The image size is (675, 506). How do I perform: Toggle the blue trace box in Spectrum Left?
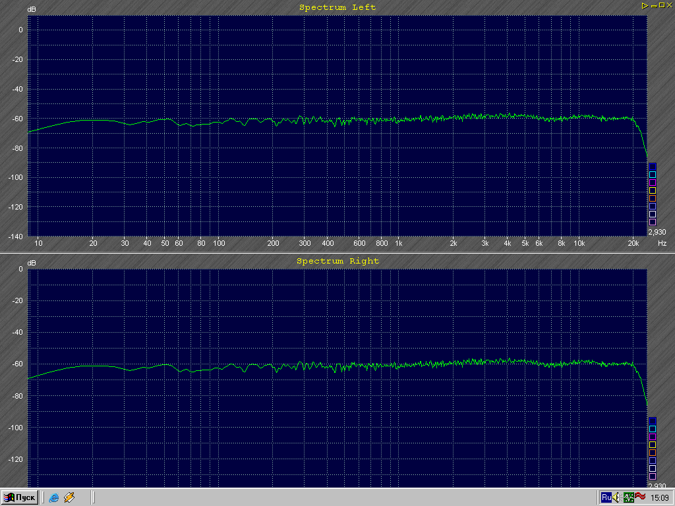[x=653, y=167]
